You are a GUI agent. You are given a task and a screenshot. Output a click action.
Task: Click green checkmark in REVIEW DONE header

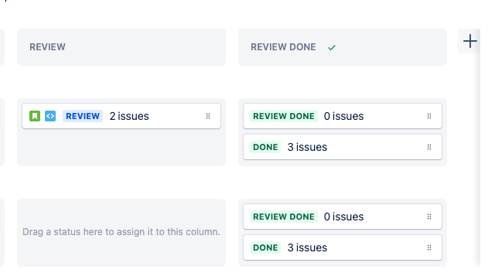[x=332, y=48]
